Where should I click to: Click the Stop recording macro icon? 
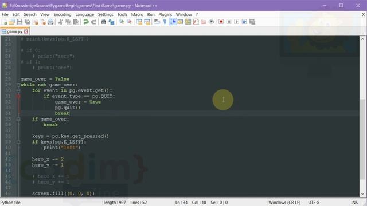coord(229,22)
